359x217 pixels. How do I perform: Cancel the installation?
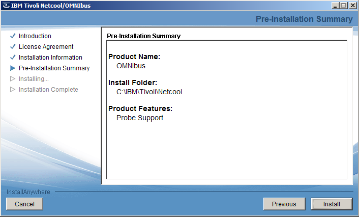coord(24,204)
